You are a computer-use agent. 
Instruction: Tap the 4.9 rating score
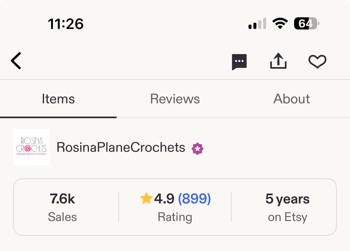(164, 199)
